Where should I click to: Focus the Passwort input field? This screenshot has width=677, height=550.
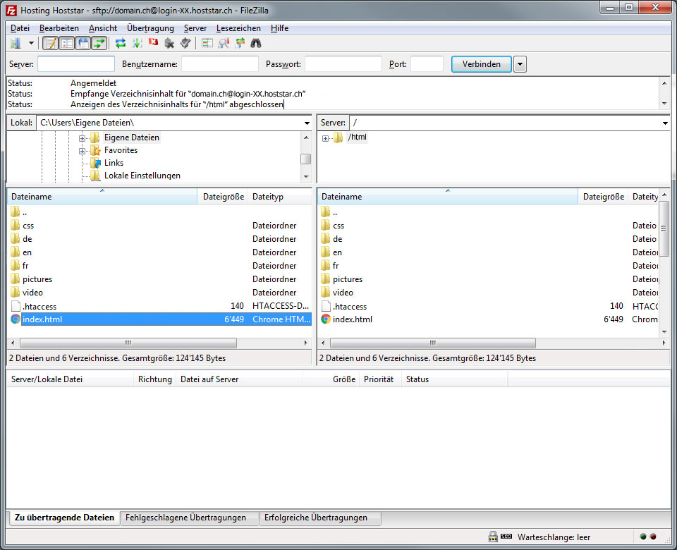click(343, 64)
